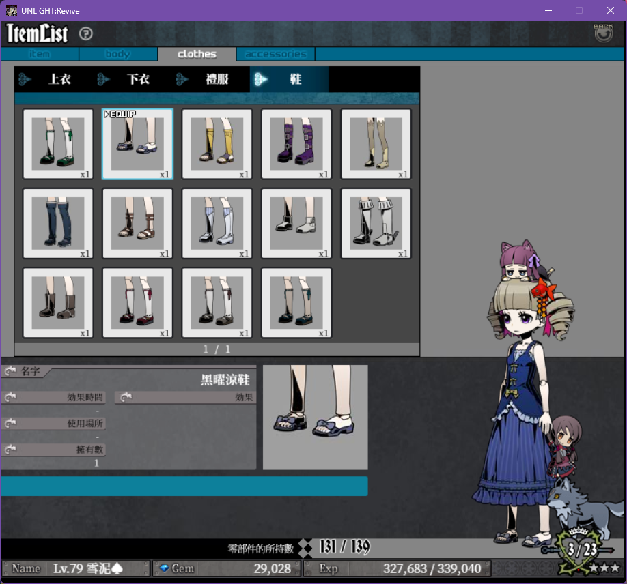Click the 效果 label

[x=244, y=397]
